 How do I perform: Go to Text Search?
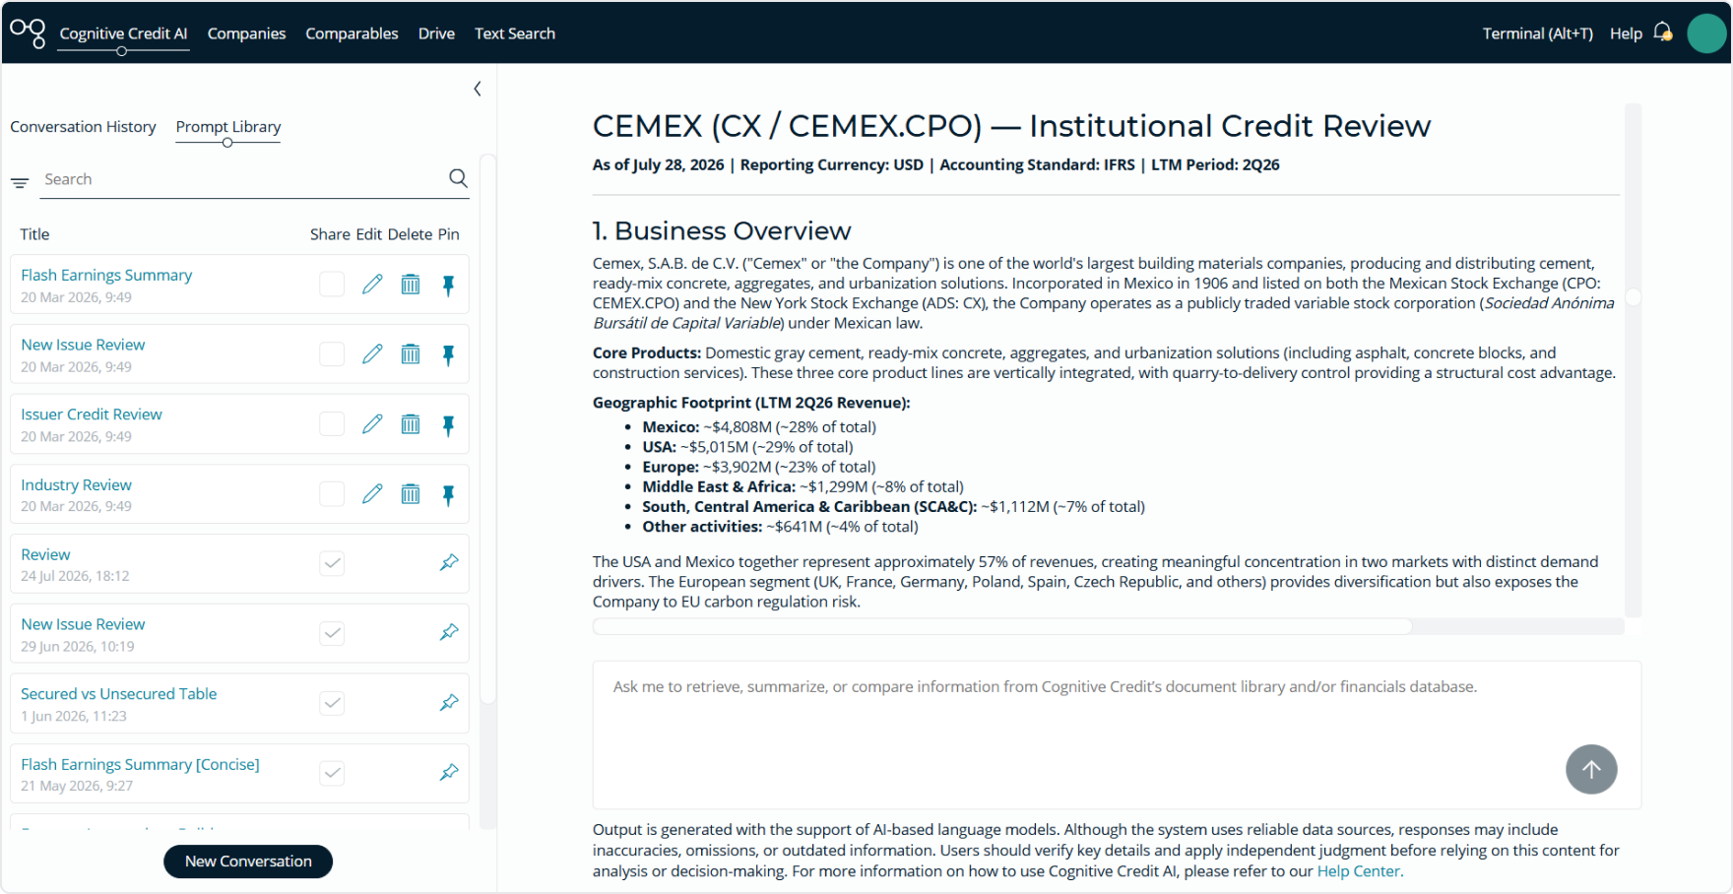(515, 33)
